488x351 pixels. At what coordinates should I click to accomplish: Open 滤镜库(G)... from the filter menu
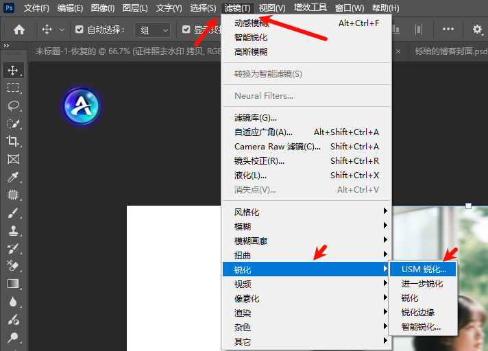click(x=306, y=118)
